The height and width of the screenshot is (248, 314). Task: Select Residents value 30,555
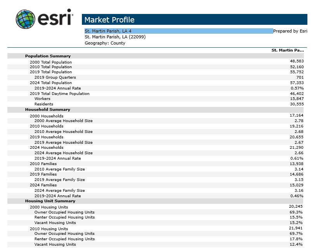tap(297, 104)
